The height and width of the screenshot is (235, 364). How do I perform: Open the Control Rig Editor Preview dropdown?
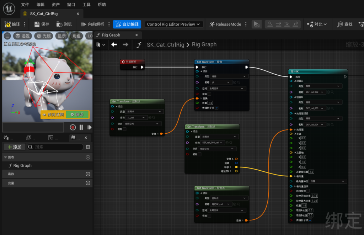tap(174, 24)
